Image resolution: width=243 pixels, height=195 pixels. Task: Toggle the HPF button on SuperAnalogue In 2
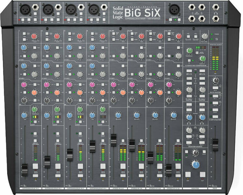52,20
